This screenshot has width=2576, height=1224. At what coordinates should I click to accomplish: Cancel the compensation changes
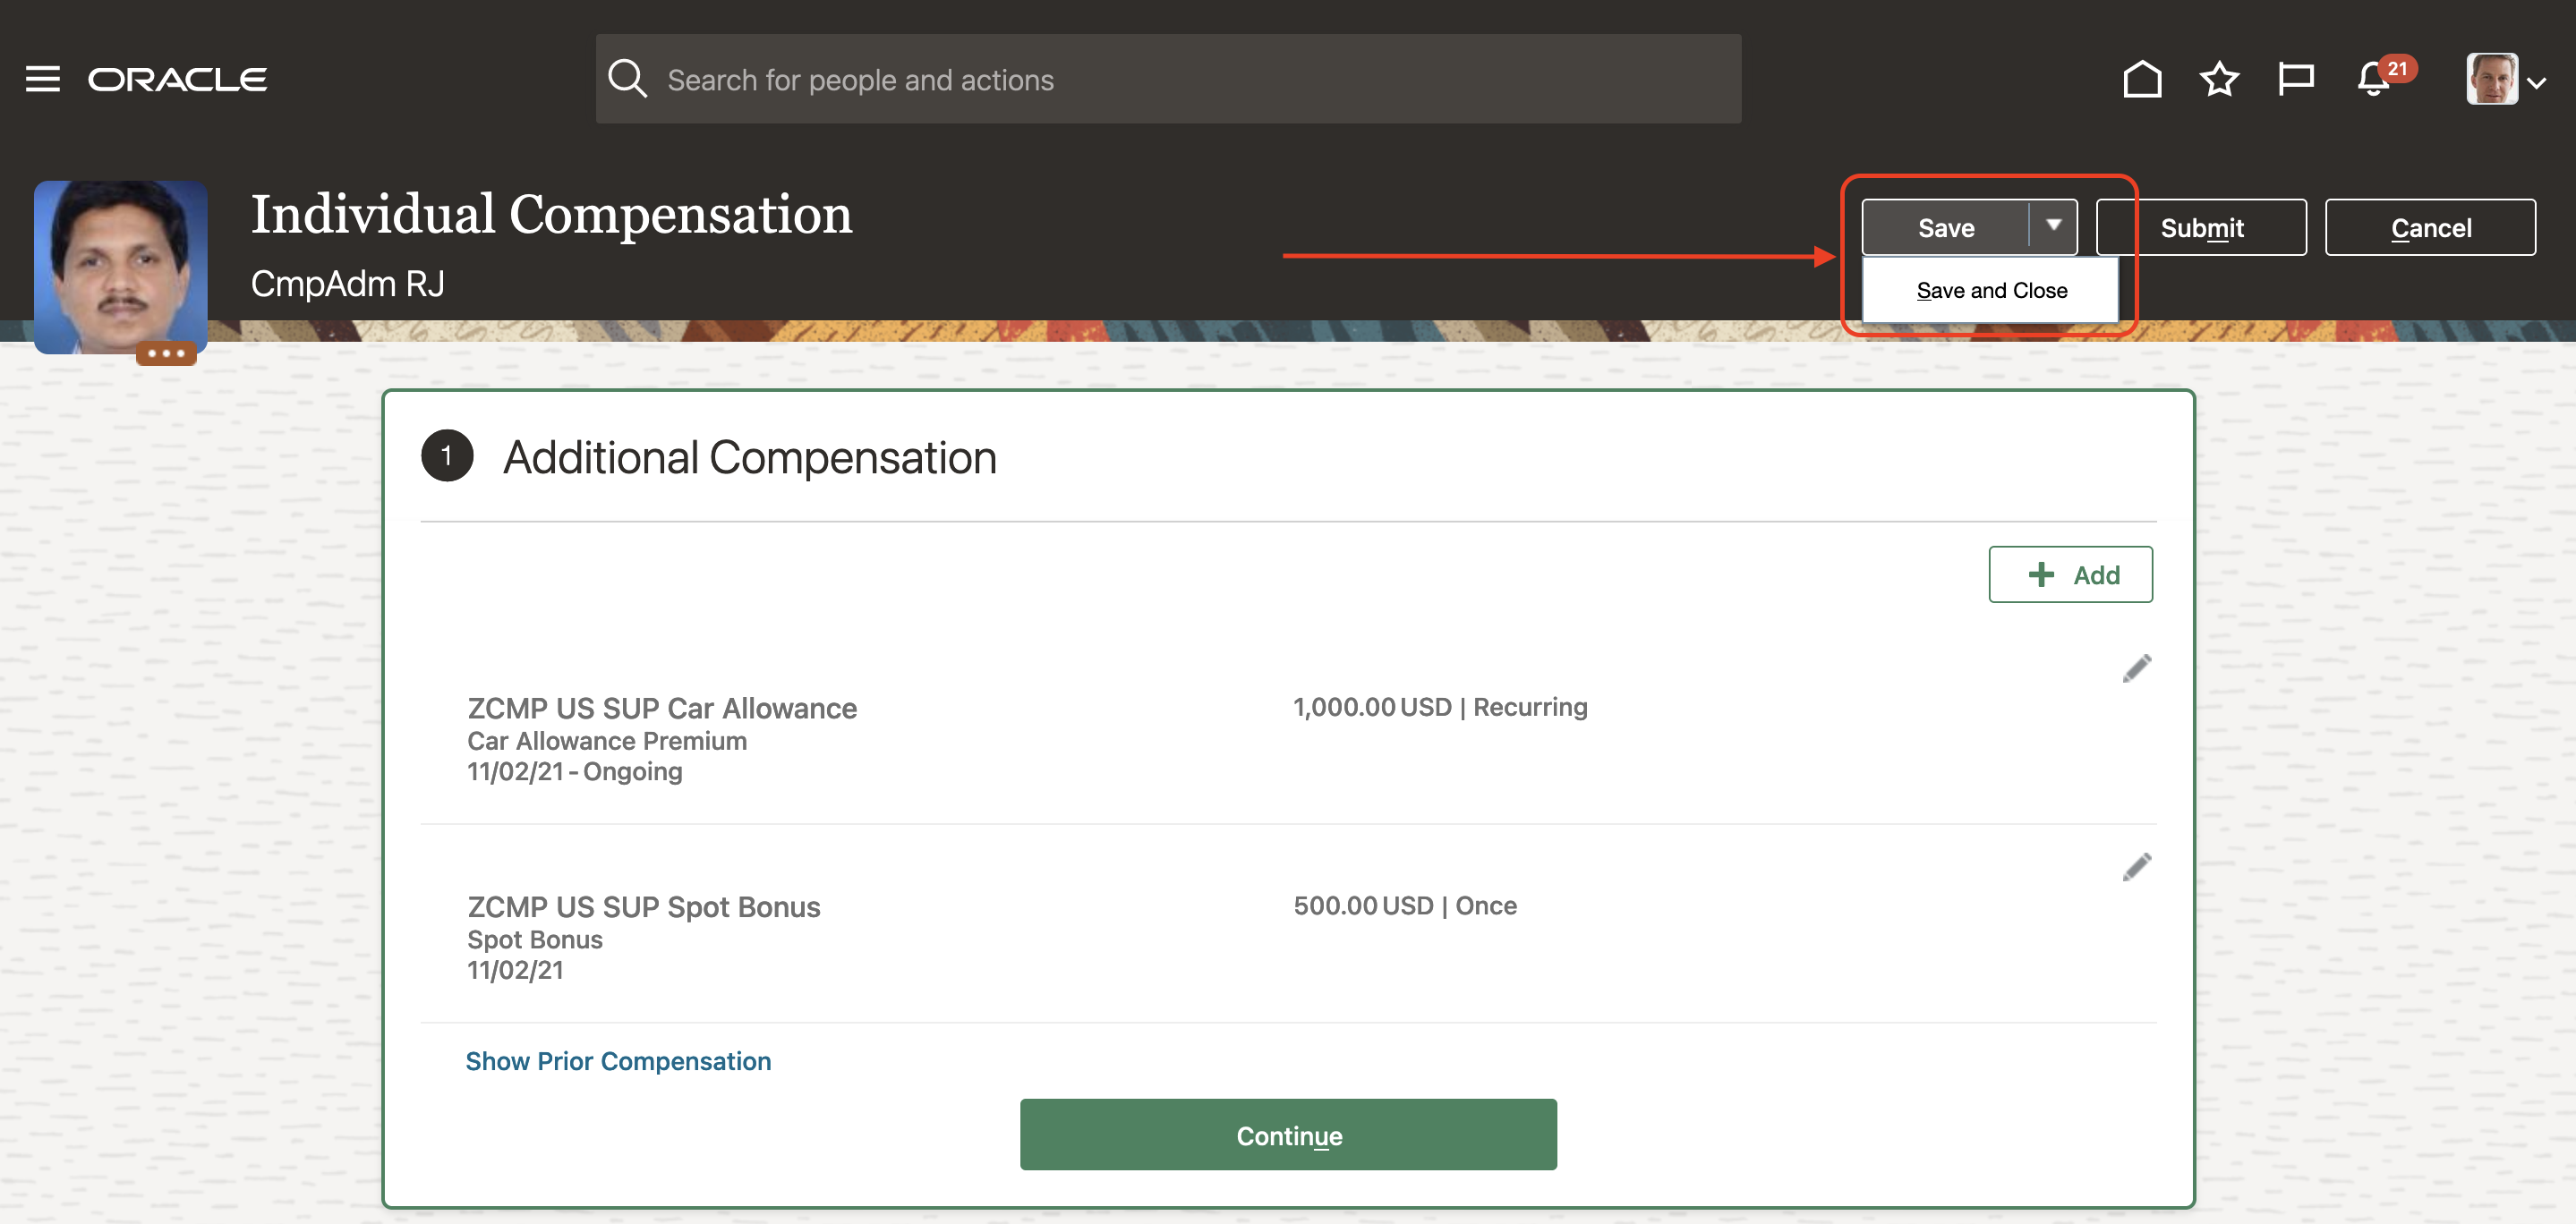click(2430, 228)
